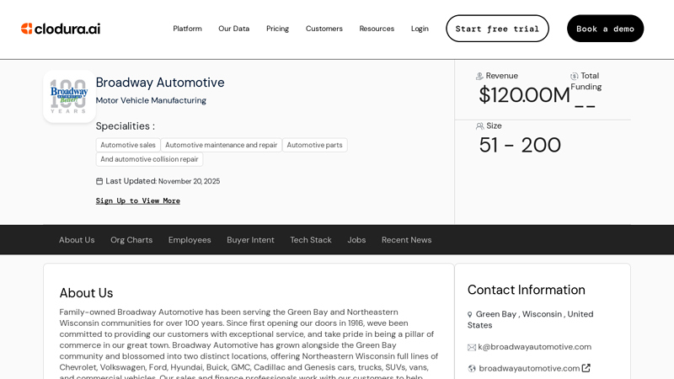Switch to the Jobs tab

tap(356, 240)
